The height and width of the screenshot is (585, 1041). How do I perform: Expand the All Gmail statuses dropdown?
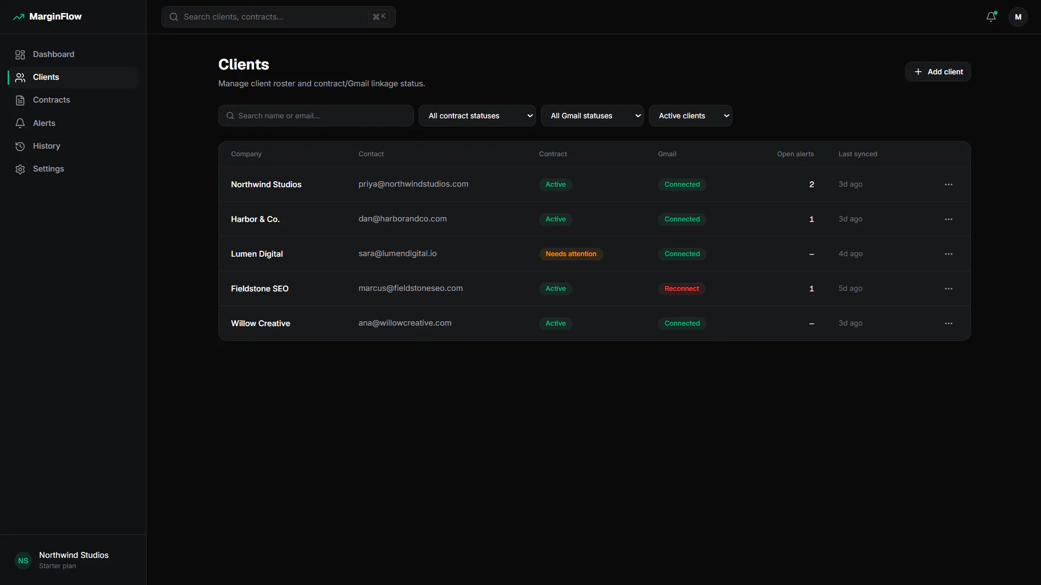(592, 116)
